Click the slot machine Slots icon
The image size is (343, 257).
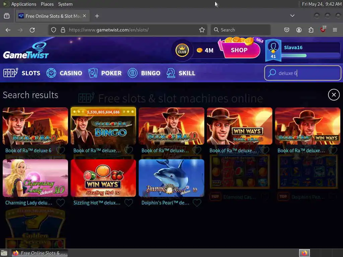tap(10, 73)
